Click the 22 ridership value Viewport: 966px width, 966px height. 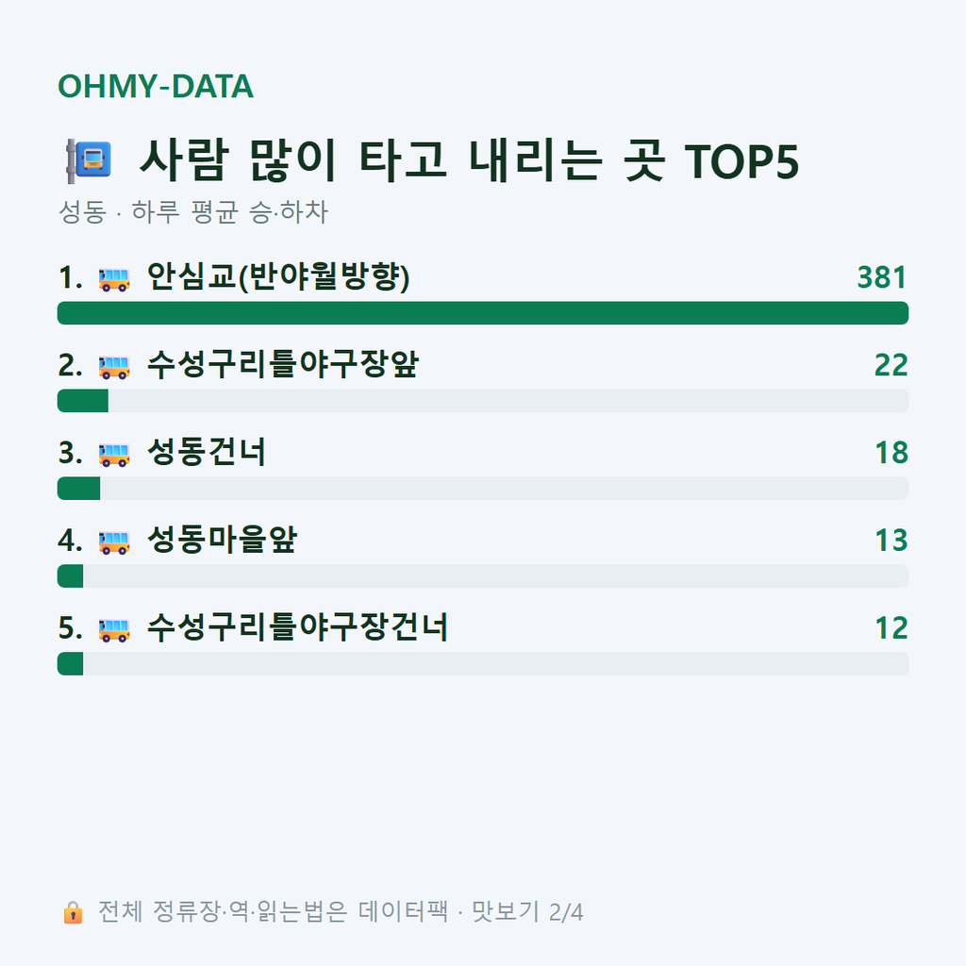(x=891, y=365)
